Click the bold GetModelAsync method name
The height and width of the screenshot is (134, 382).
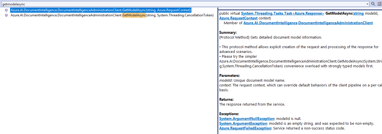339,13
